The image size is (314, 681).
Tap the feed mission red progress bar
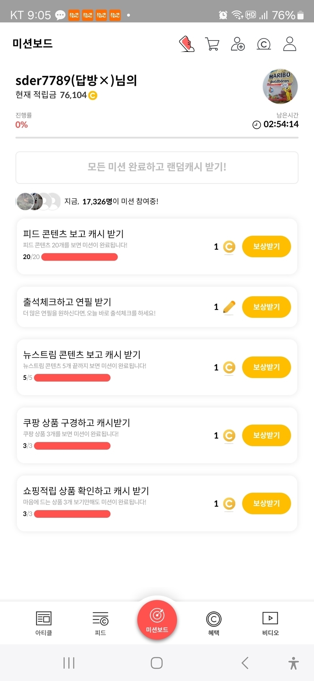[x=79, y=257]
